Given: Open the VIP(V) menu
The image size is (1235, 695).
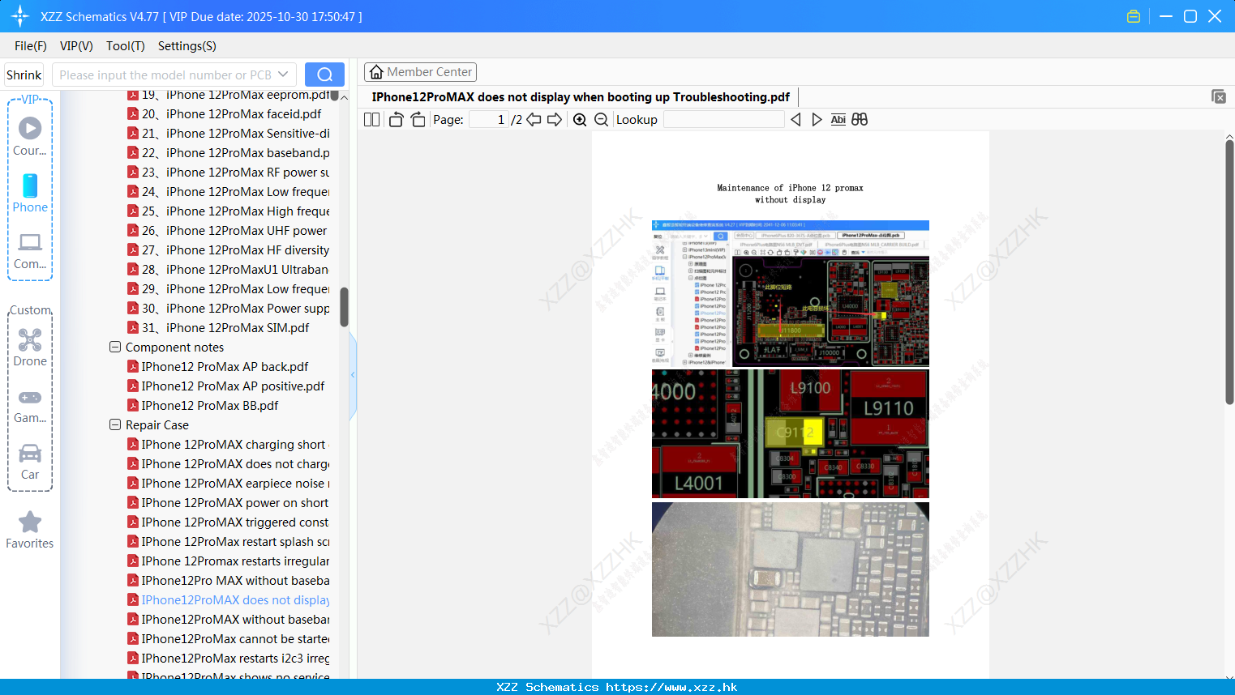Looking at the screenshot, I should (x=76, y=46).
